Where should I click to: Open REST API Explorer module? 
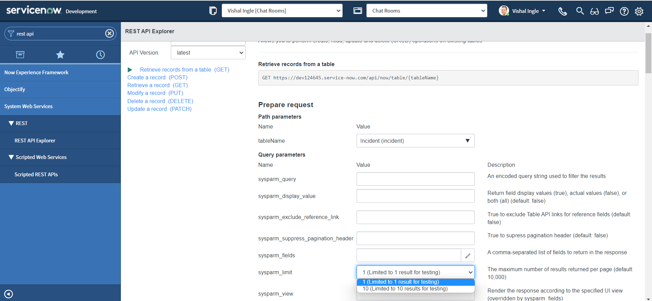coord(60,140)
